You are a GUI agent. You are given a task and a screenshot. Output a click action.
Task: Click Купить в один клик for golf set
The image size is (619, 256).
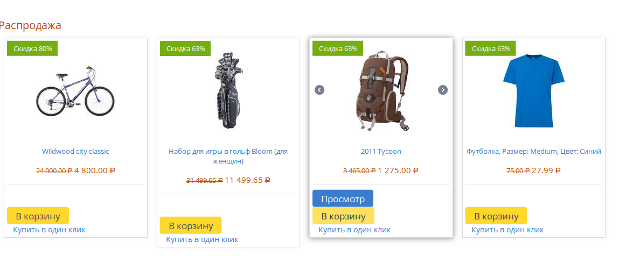pyautogui.click(x=202, y=239)
